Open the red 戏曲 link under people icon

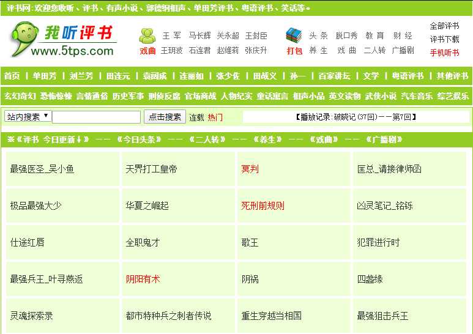(x=147, y=51)
